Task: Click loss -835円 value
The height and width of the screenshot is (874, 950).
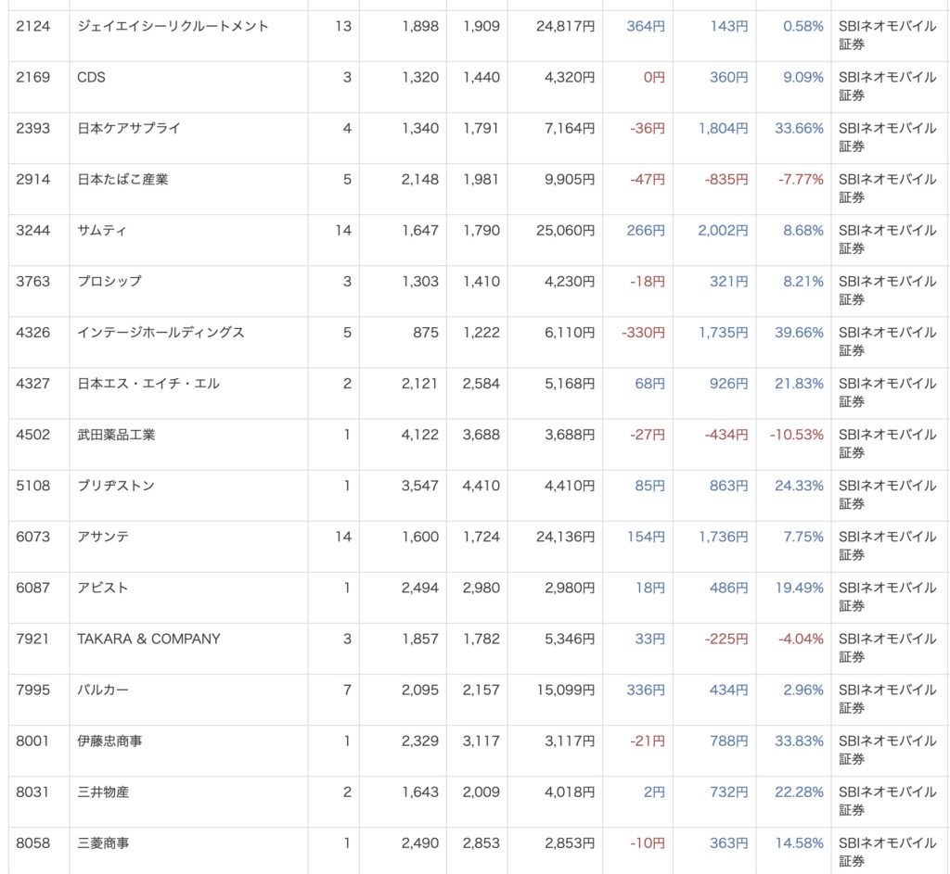Action: [725, 180]
